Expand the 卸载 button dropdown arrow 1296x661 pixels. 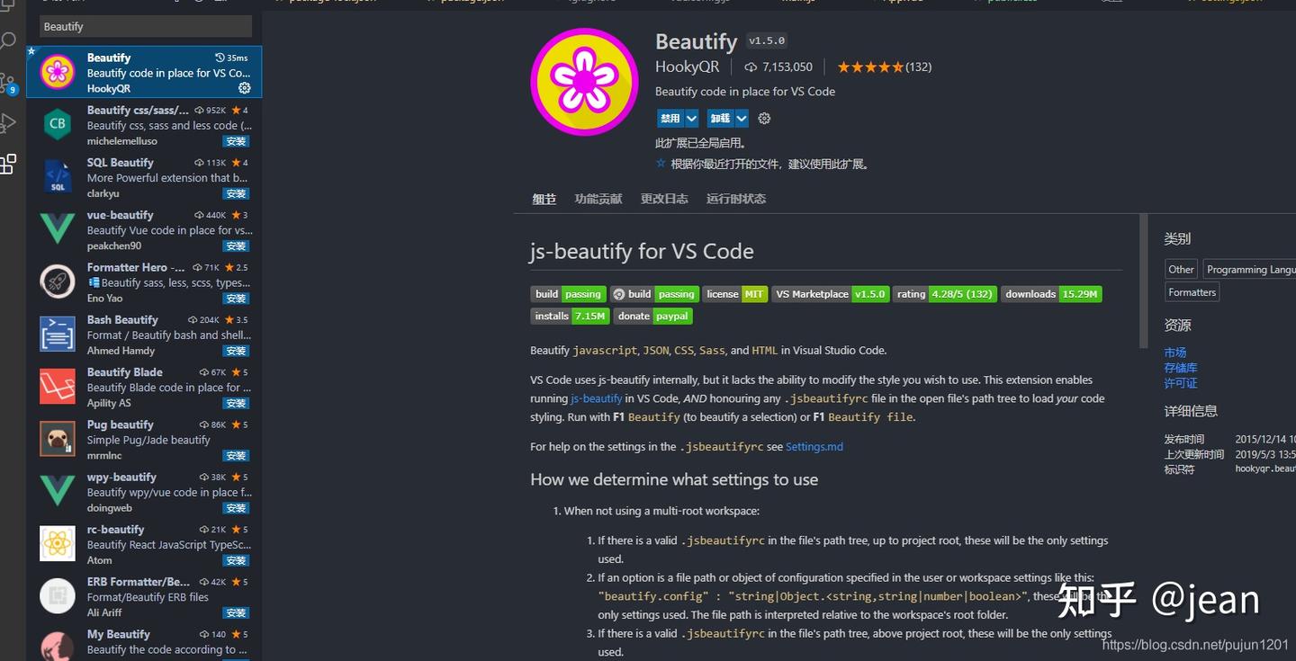[x=741, y=118]
